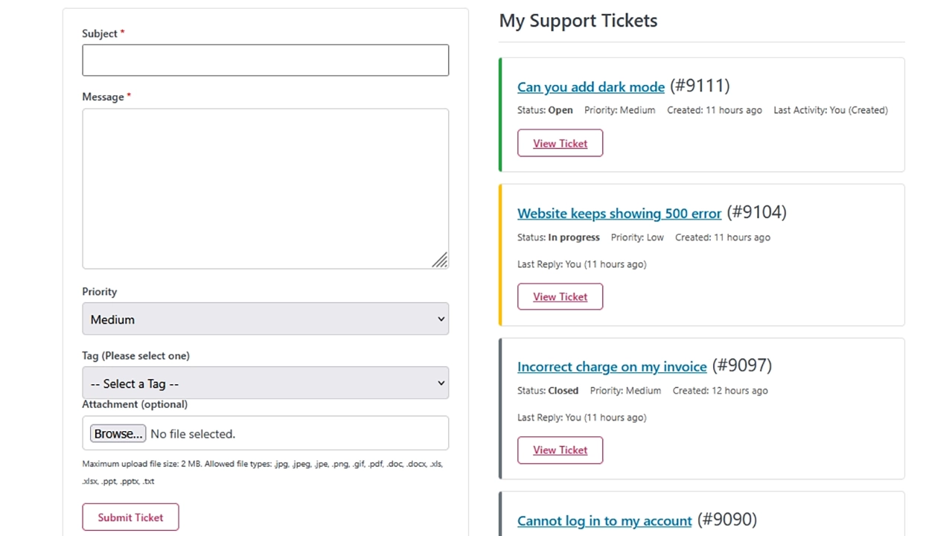Click the Message field label
This screenshot has width=952, height=536.
pyautogui.click(x=103, y=97)
